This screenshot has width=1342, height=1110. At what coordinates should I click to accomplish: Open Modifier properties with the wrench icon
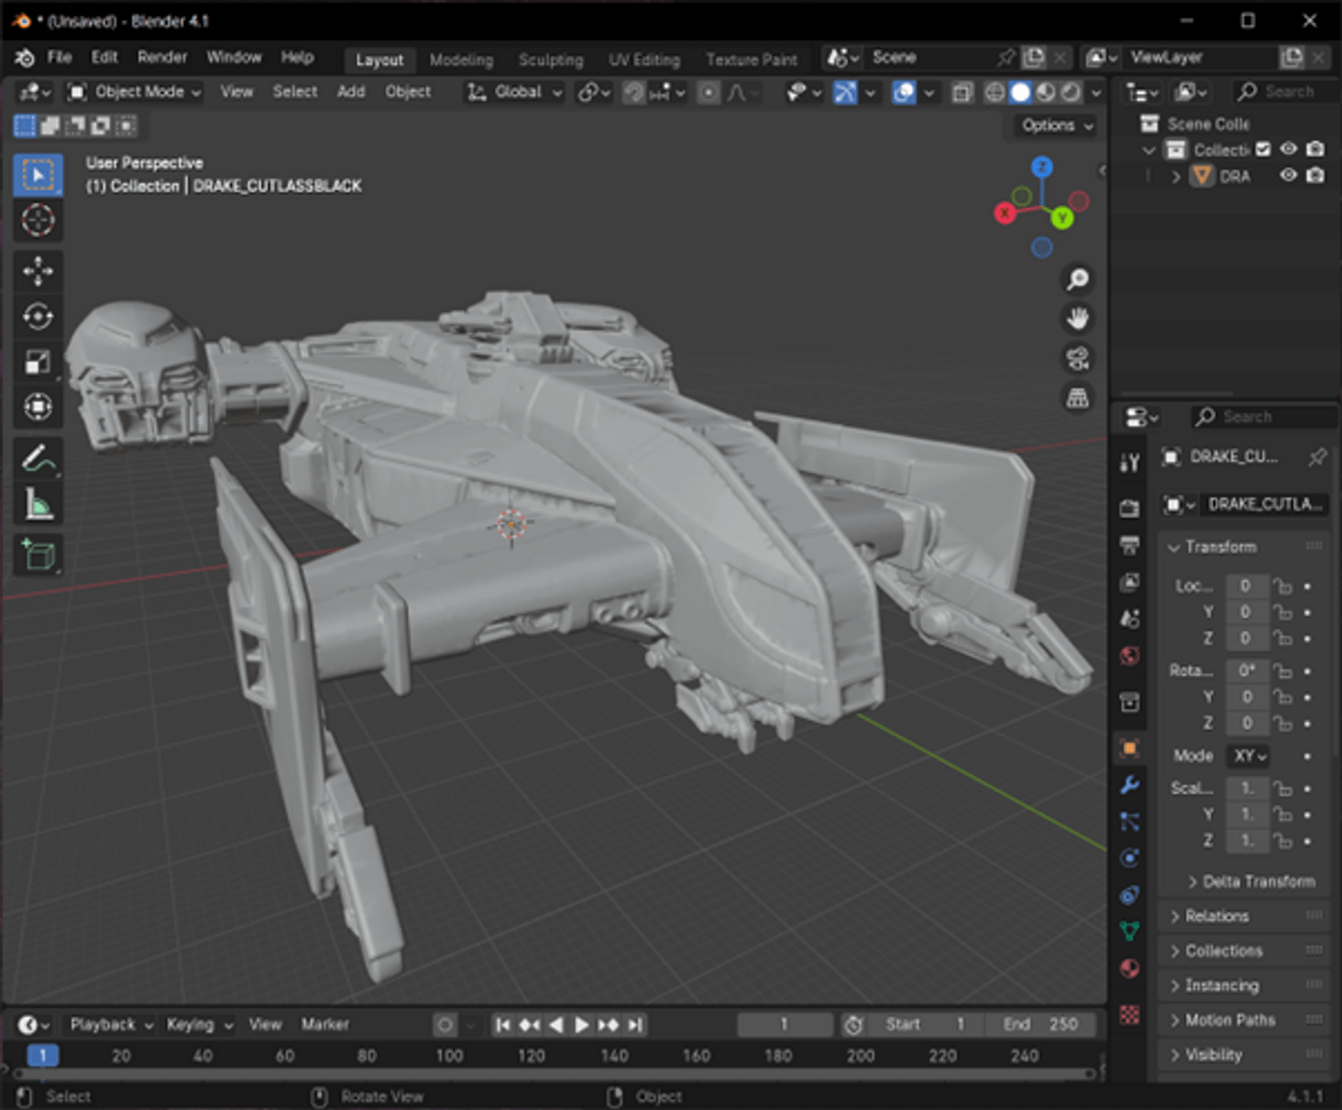click(1129, 786)
